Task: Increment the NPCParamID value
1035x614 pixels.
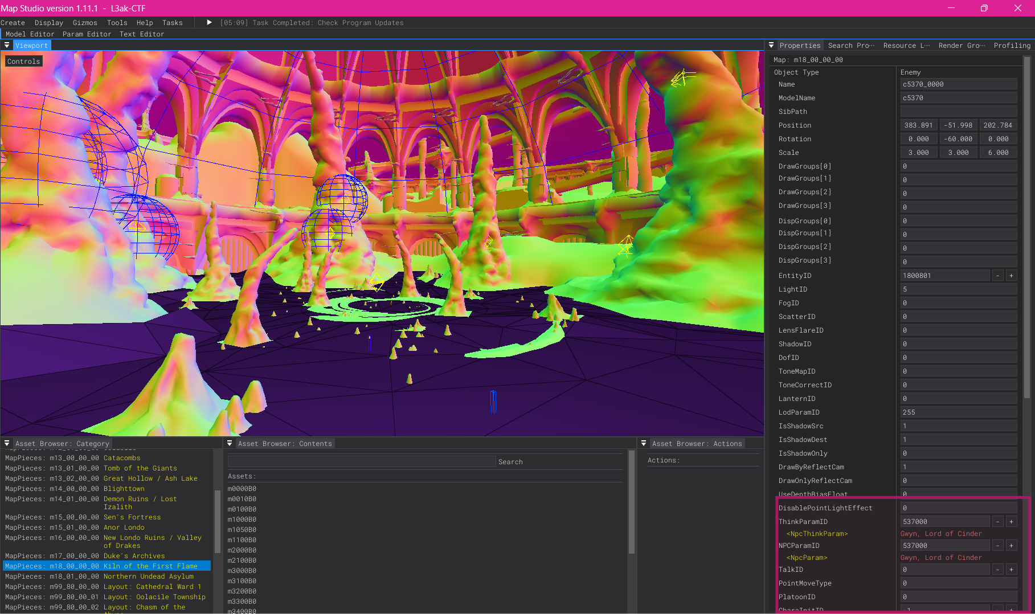Action: [x=1012, y=546]
